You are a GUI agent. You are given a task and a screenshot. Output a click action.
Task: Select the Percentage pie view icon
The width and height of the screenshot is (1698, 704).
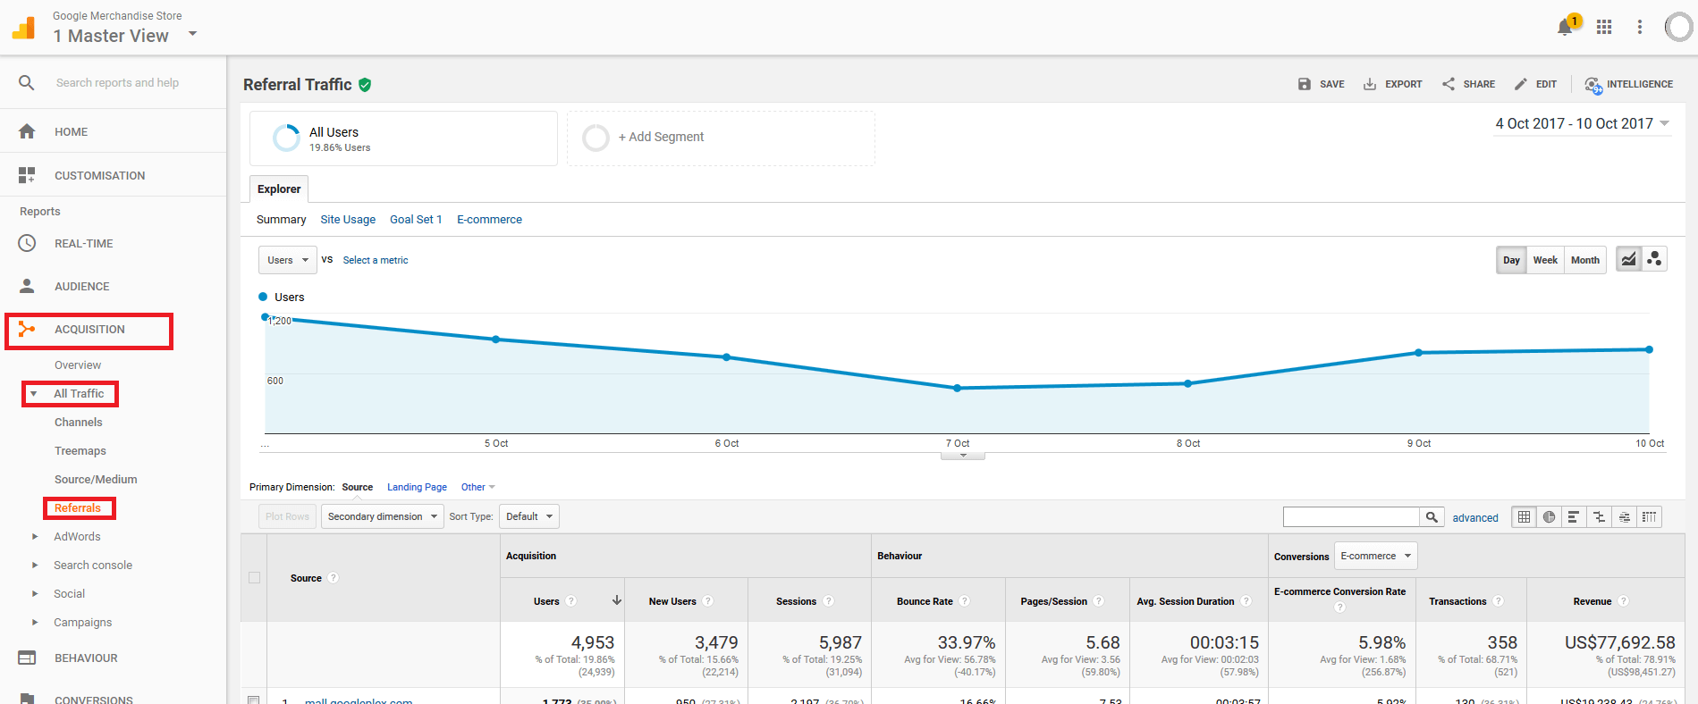[x=1549, y=516]
